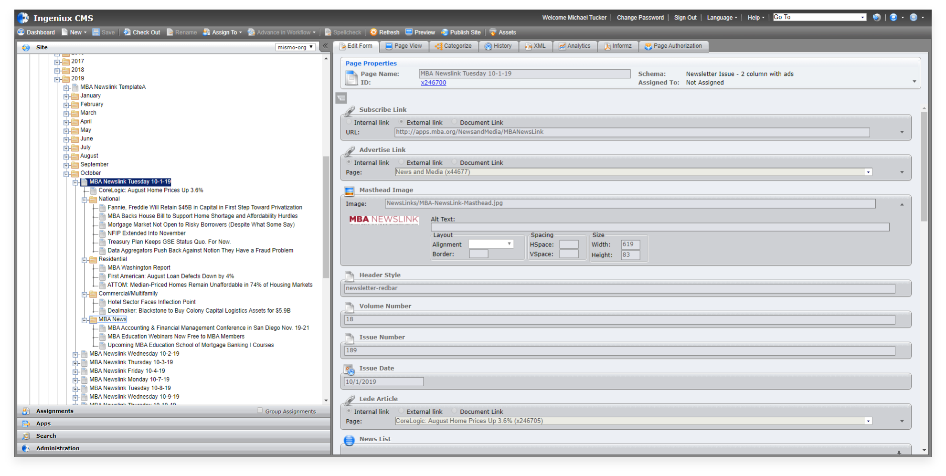Select the MBA Washington Report page
The width and height of the screenshot is (946, 476).
coord(138,268)
